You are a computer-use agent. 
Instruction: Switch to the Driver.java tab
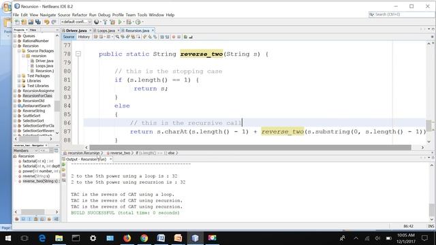(x=76, y=31)
